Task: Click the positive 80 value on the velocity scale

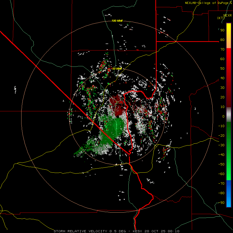Action: [x=222, y=40]
